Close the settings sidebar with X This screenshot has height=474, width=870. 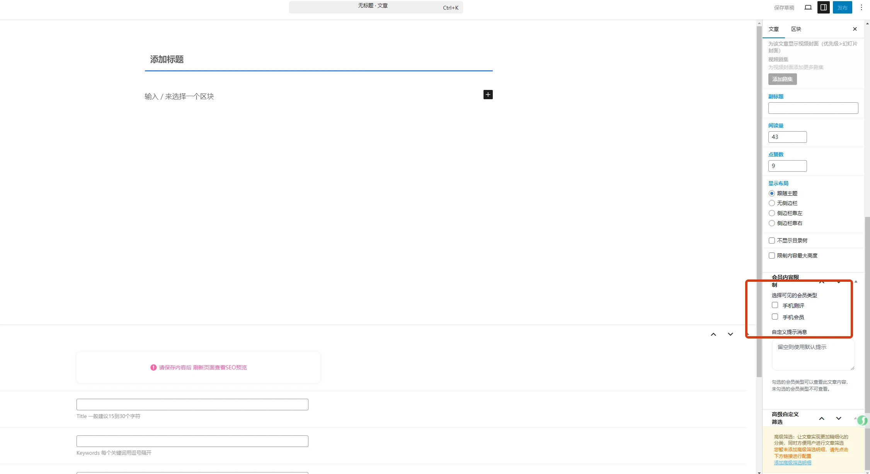(855, 29)
